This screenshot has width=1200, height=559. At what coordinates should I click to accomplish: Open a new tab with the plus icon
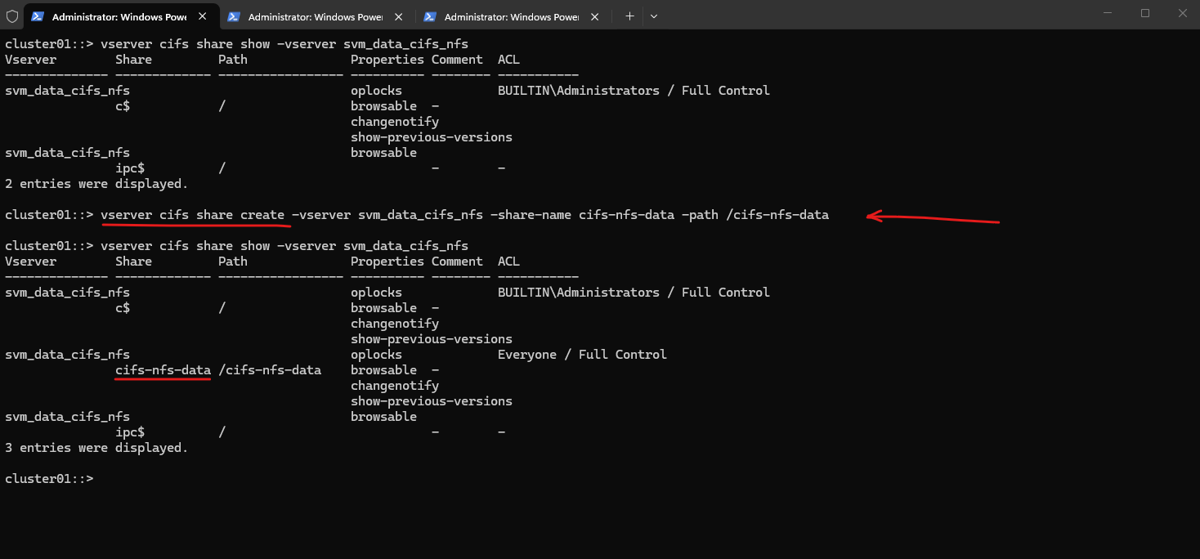click(x=629, y=16)
